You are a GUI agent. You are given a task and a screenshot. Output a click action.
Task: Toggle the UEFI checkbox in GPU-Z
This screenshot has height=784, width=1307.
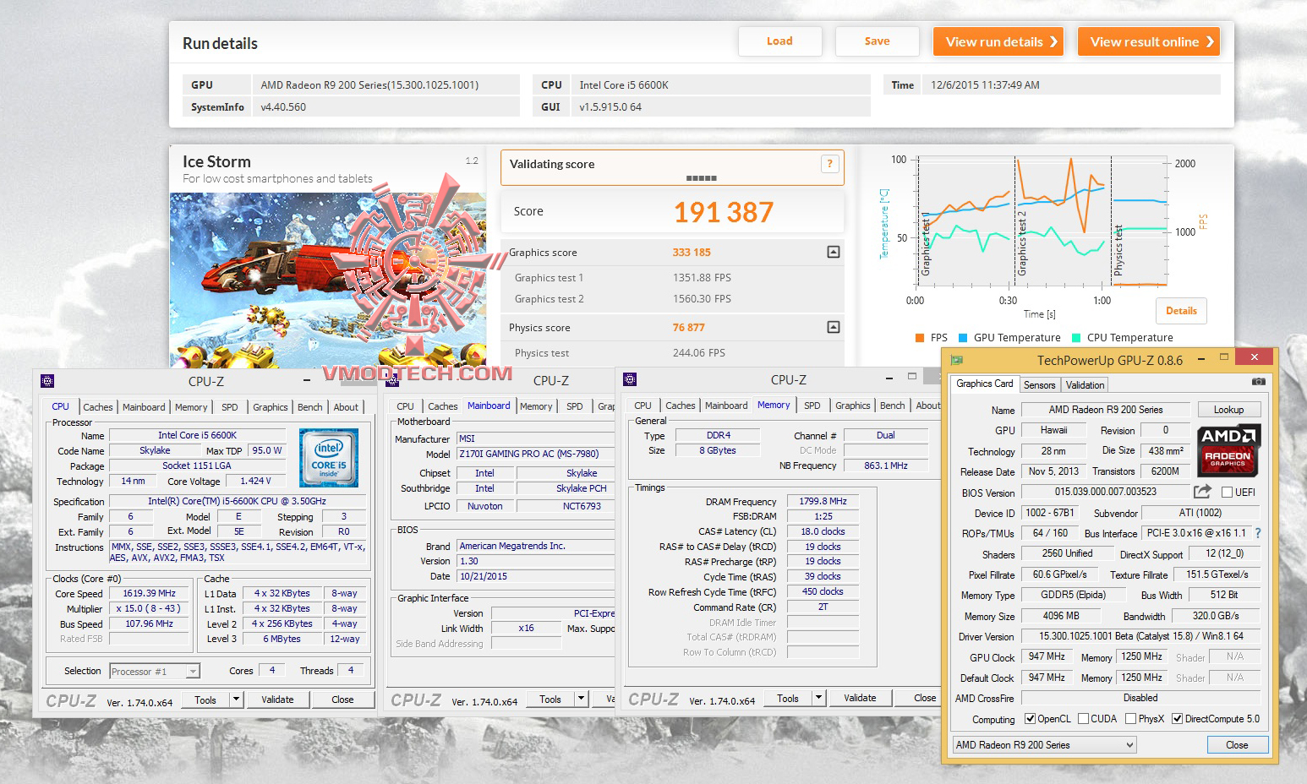pyautogui.click(x=1227, y=493)
